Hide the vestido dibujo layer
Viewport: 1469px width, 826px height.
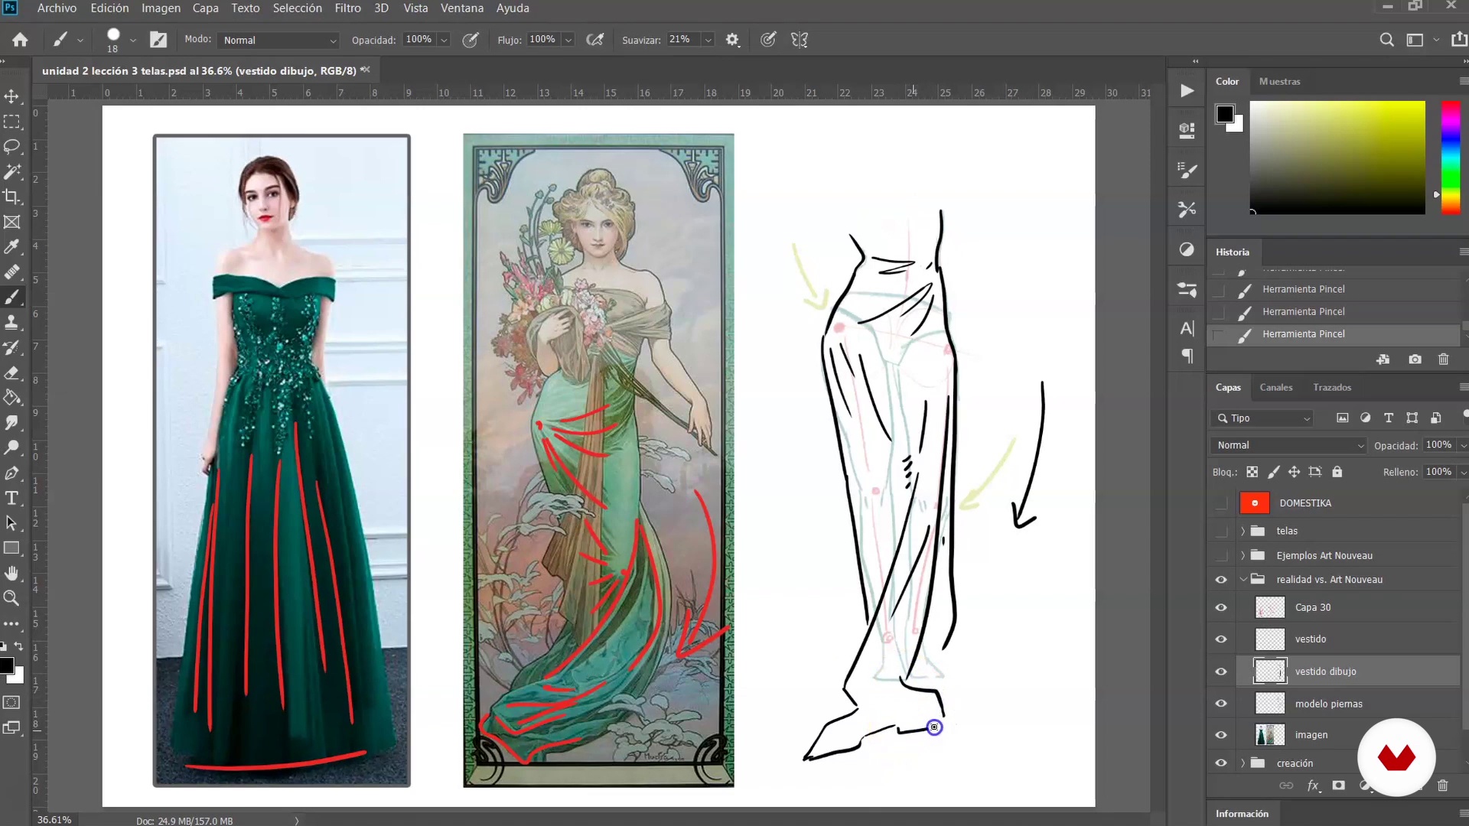pyautogui.click(x=1221, y=672)
